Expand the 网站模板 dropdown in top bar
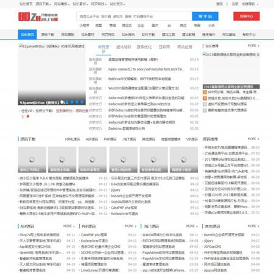The width and height of the screenshot is (274, 274). coord(61,4)
